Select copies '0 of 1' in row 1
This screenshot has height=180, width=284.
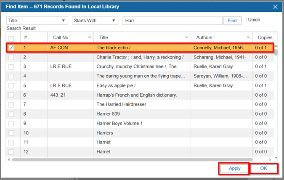(x=261, y=48)
